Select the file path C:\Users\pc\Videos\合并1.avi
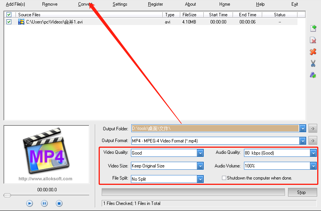The image size is (321, 211). click(x=55, y=22)
